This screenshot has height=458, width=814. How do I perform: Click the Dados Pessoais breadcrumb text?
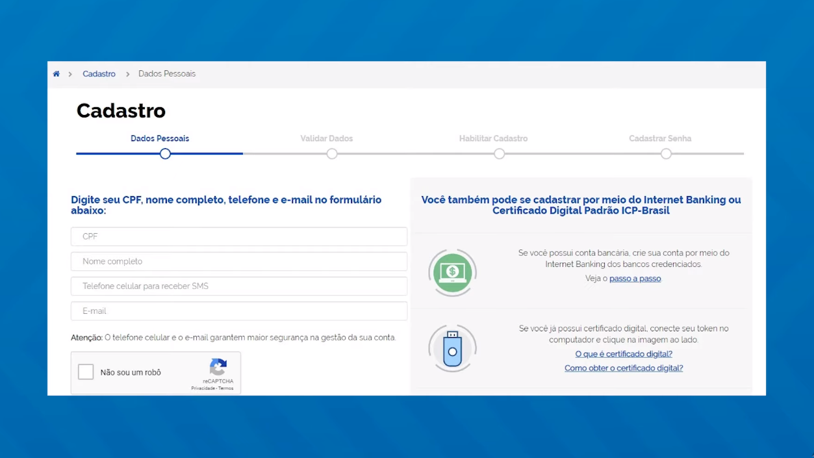(x=167, y=74)
